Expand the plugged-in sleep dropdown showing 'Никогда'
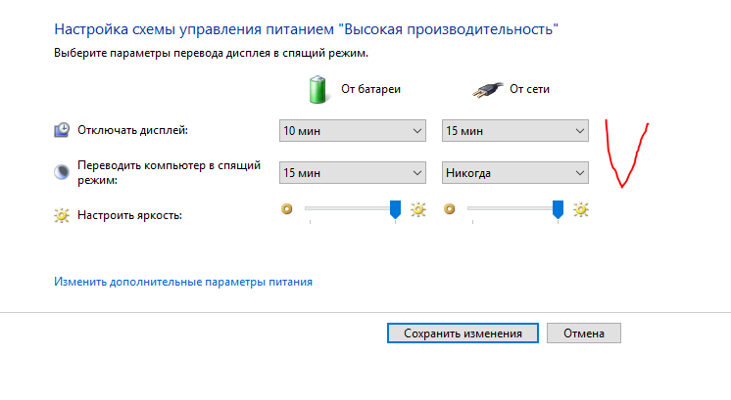Image resolution: width=731 pixels, height=400 pixels. click(x=514, y=173)
